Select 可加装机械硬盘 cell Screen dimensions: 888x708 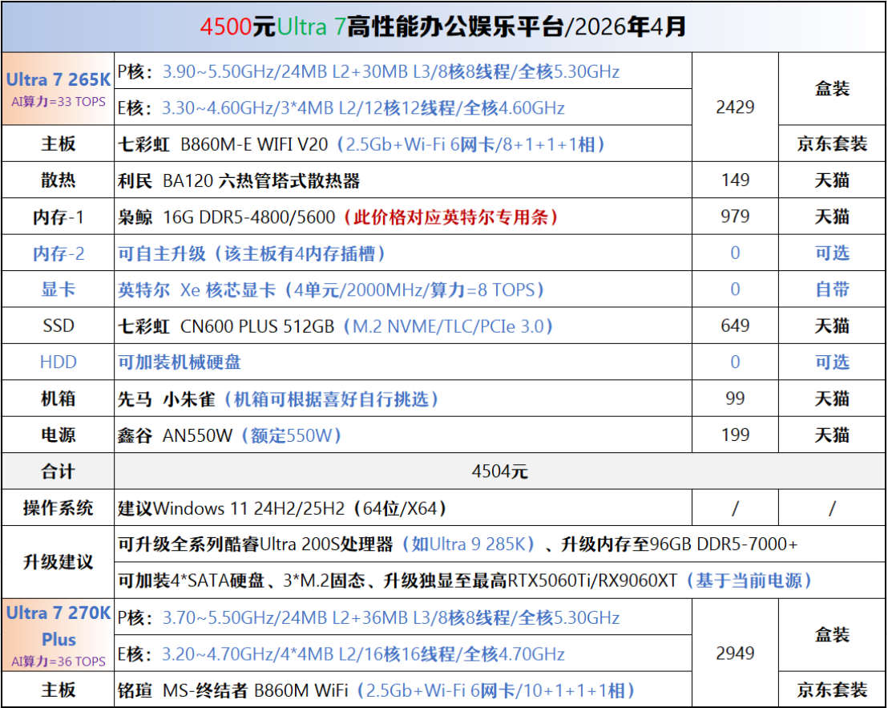[x=403, y=362]
